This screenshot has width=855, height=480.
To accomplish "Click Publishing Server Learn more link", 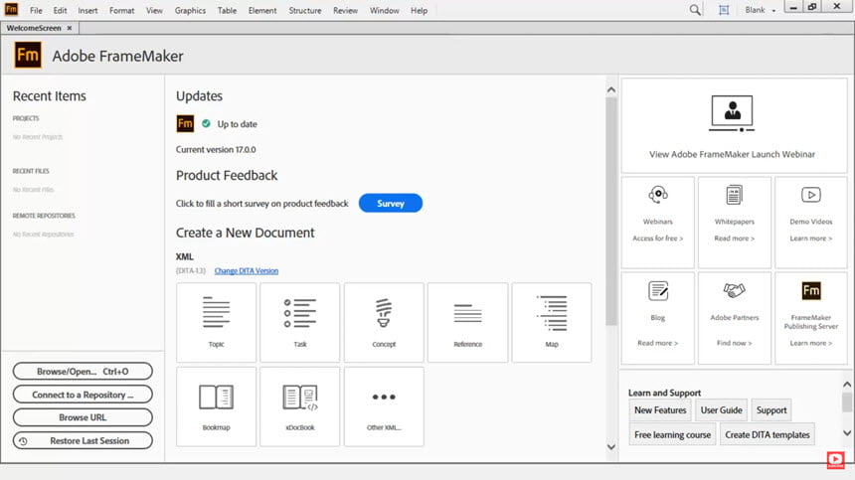I will click(x=811, y=343).
